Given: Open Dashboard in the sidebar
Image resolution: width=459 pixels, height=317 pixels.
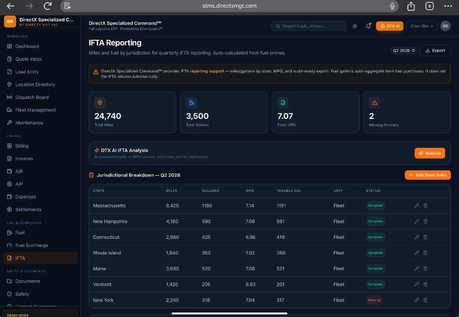Looking at the screenshot, I should pos(40,46).
